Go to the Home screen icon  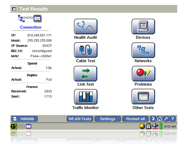(x=160, y=119)
